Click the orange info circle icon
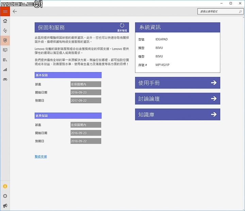This screenshot has width=245, height=211. pos(5,186)
